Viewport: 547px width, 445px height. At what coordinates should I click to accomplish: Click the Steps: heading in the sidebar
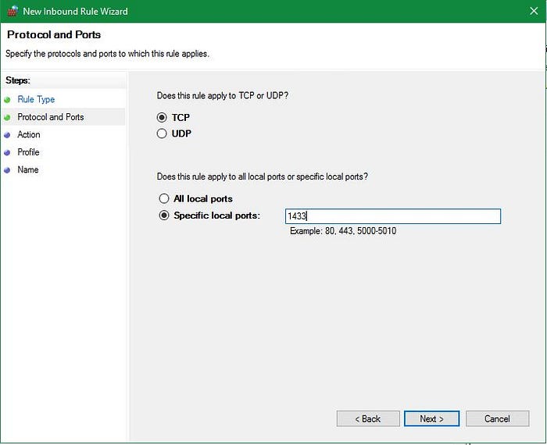(18, 80)
